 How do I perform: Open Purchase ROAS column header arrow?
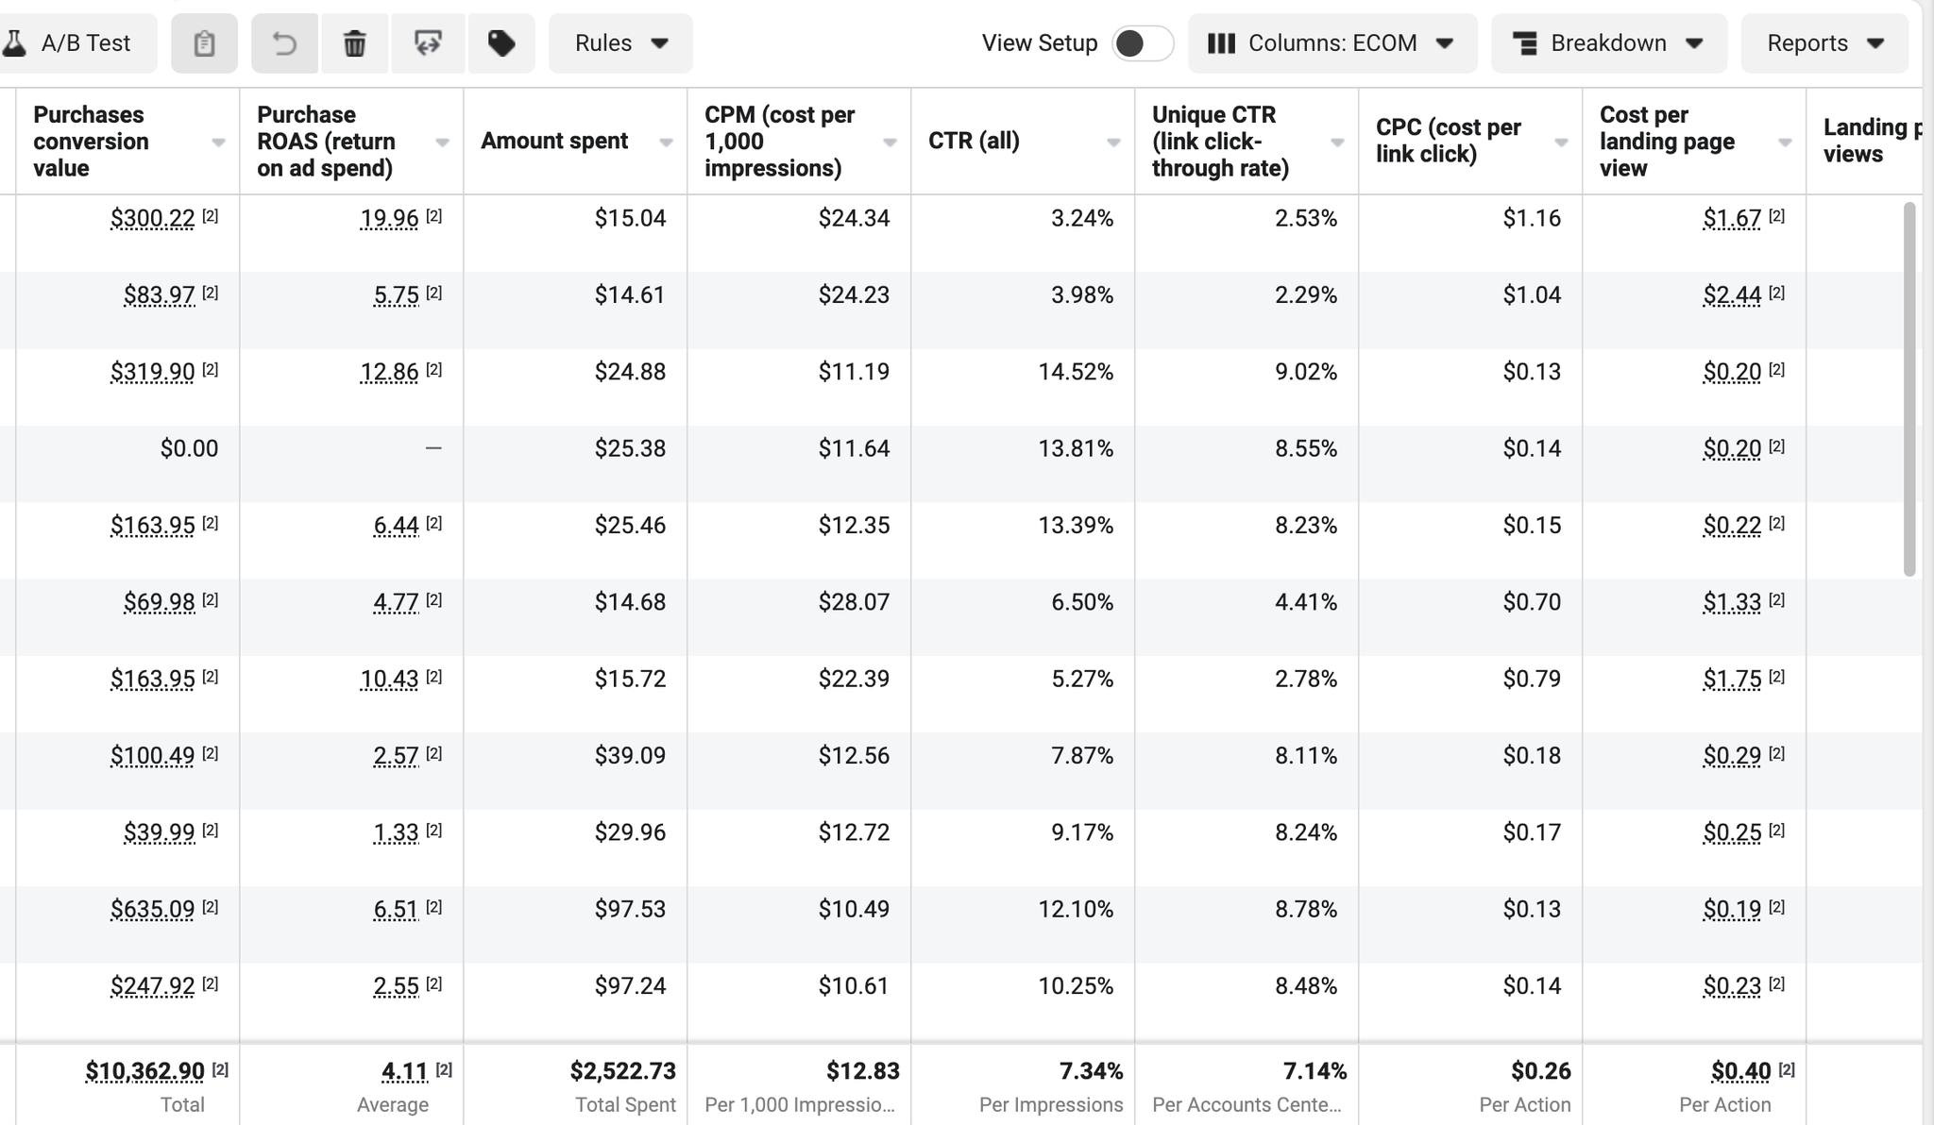442,143
